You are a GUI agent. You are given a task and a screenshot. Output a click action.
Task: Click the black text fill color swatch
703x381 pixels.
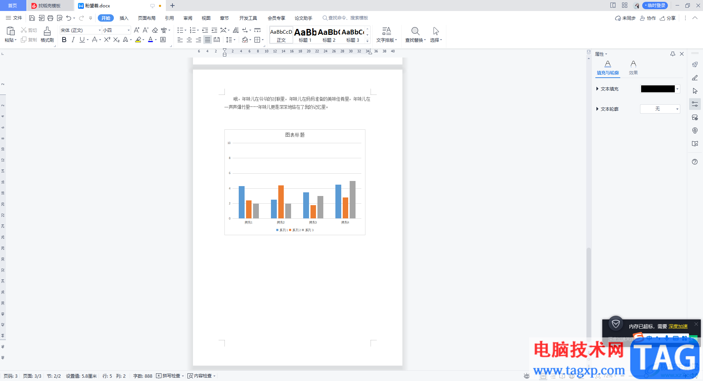(658, 89)
